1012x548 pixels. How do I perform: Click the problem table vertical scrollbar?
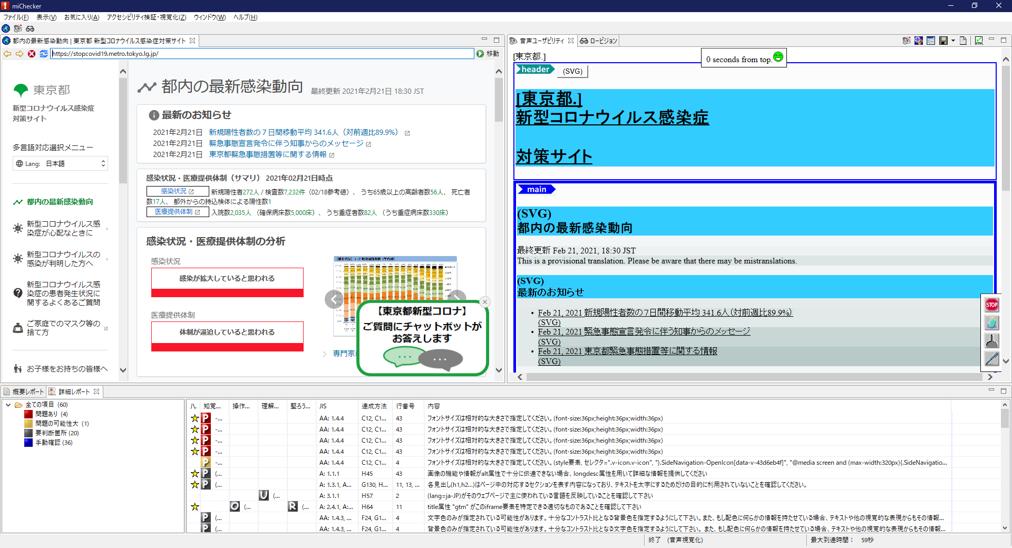tap(1005, 419)
